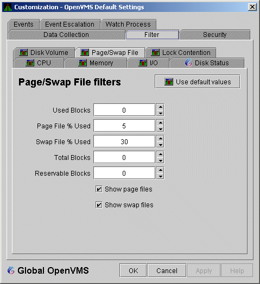Image resolution: width=260 pixels, height=284 pixels.
Task: Switch to the Data Collection tab
Action: click(x=66, y=35)
